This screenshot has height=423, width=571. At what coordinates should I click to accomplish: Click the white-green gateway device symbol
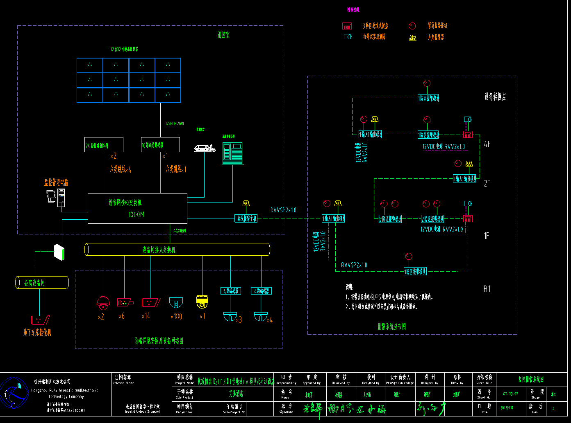tap(59, 252)
